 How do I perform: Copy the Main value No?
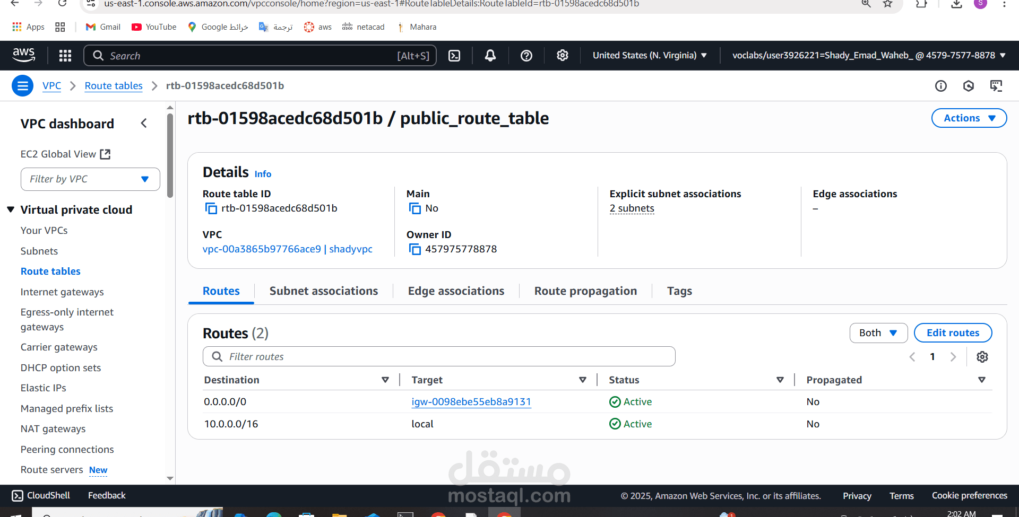[414, 208]
